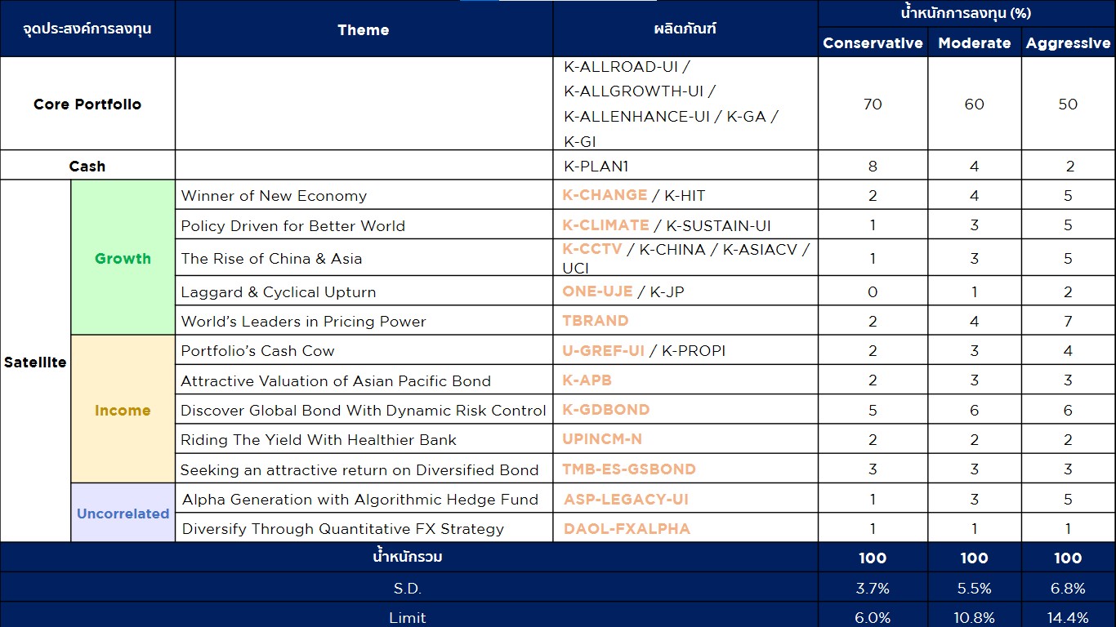The height and width of the screenshot is (627, 1116).
Task: Select Cash row Conservative weight 8
Action: tap(873, 167)
